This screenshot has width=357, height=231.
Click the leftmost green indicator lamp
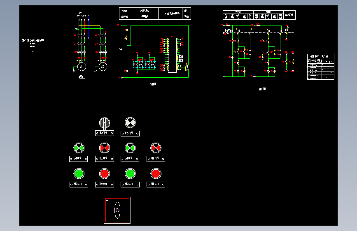(79, 148)
